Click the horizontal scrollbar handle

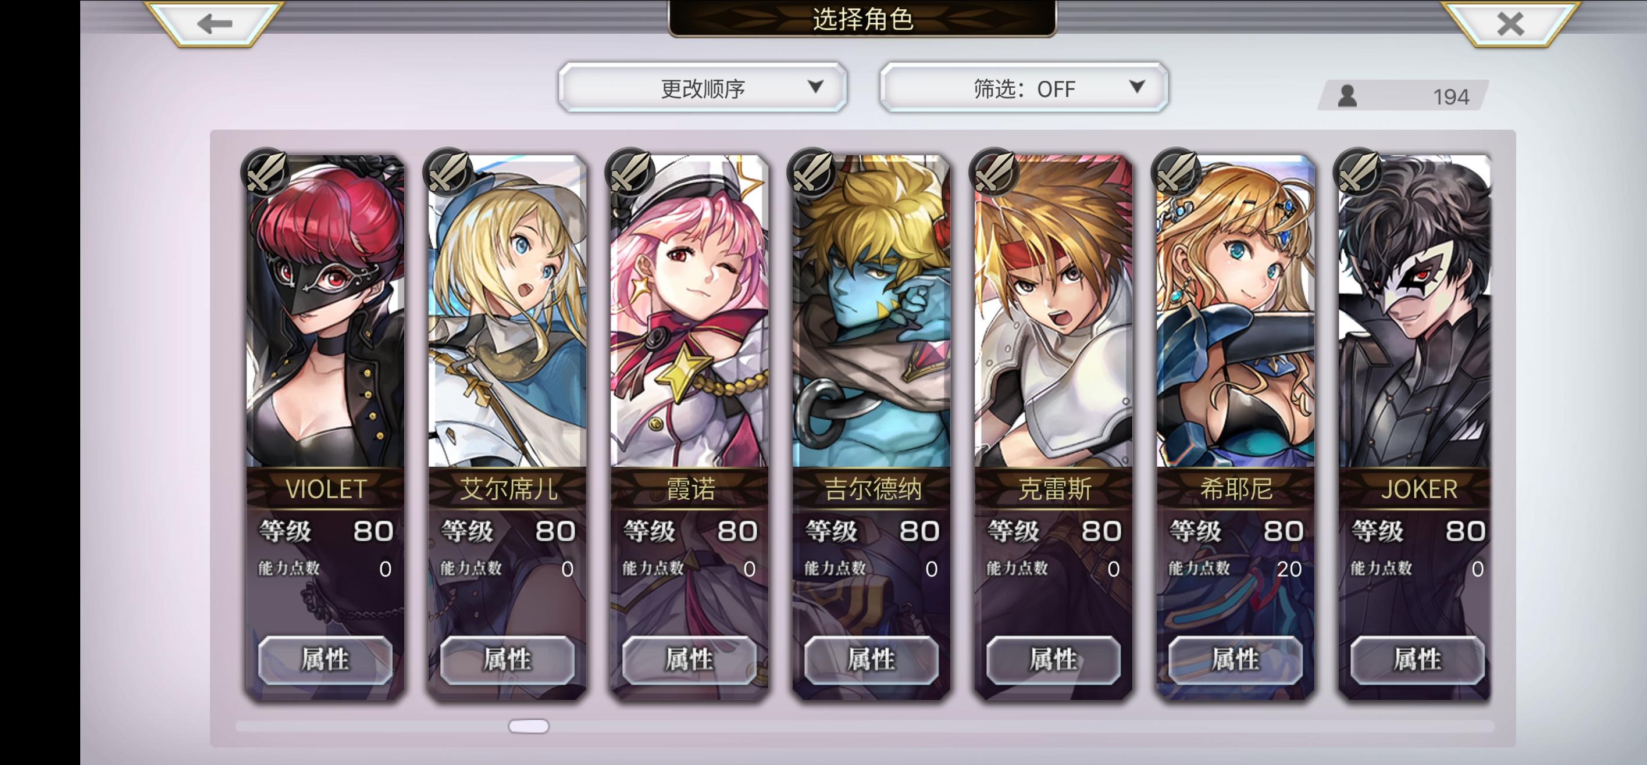pyautogui.click(x=528, y=726)
